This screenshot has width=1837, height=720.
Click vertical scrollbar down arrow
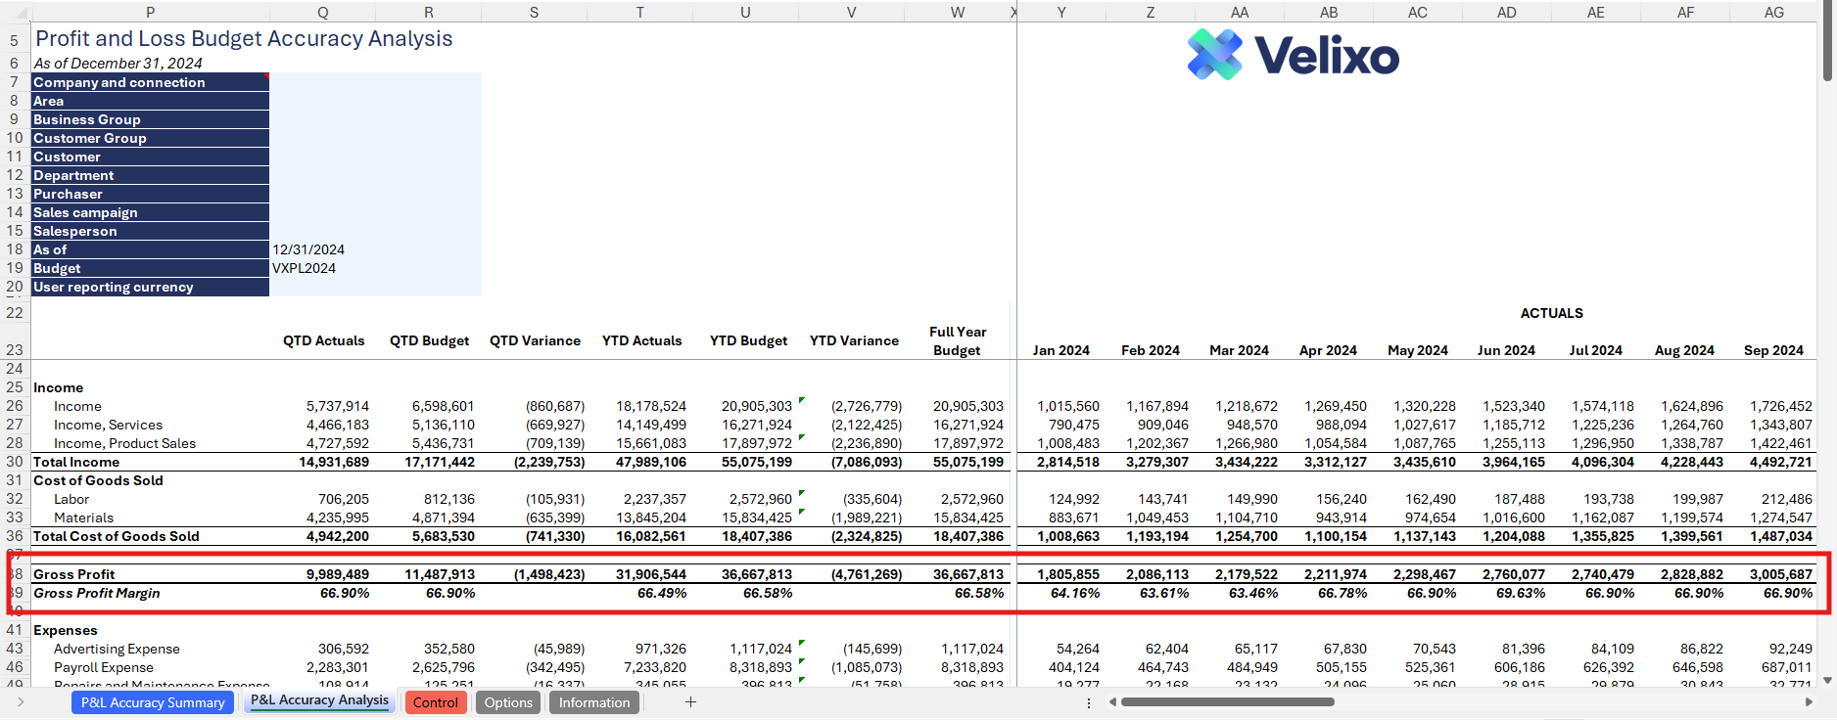point(1827,680)
